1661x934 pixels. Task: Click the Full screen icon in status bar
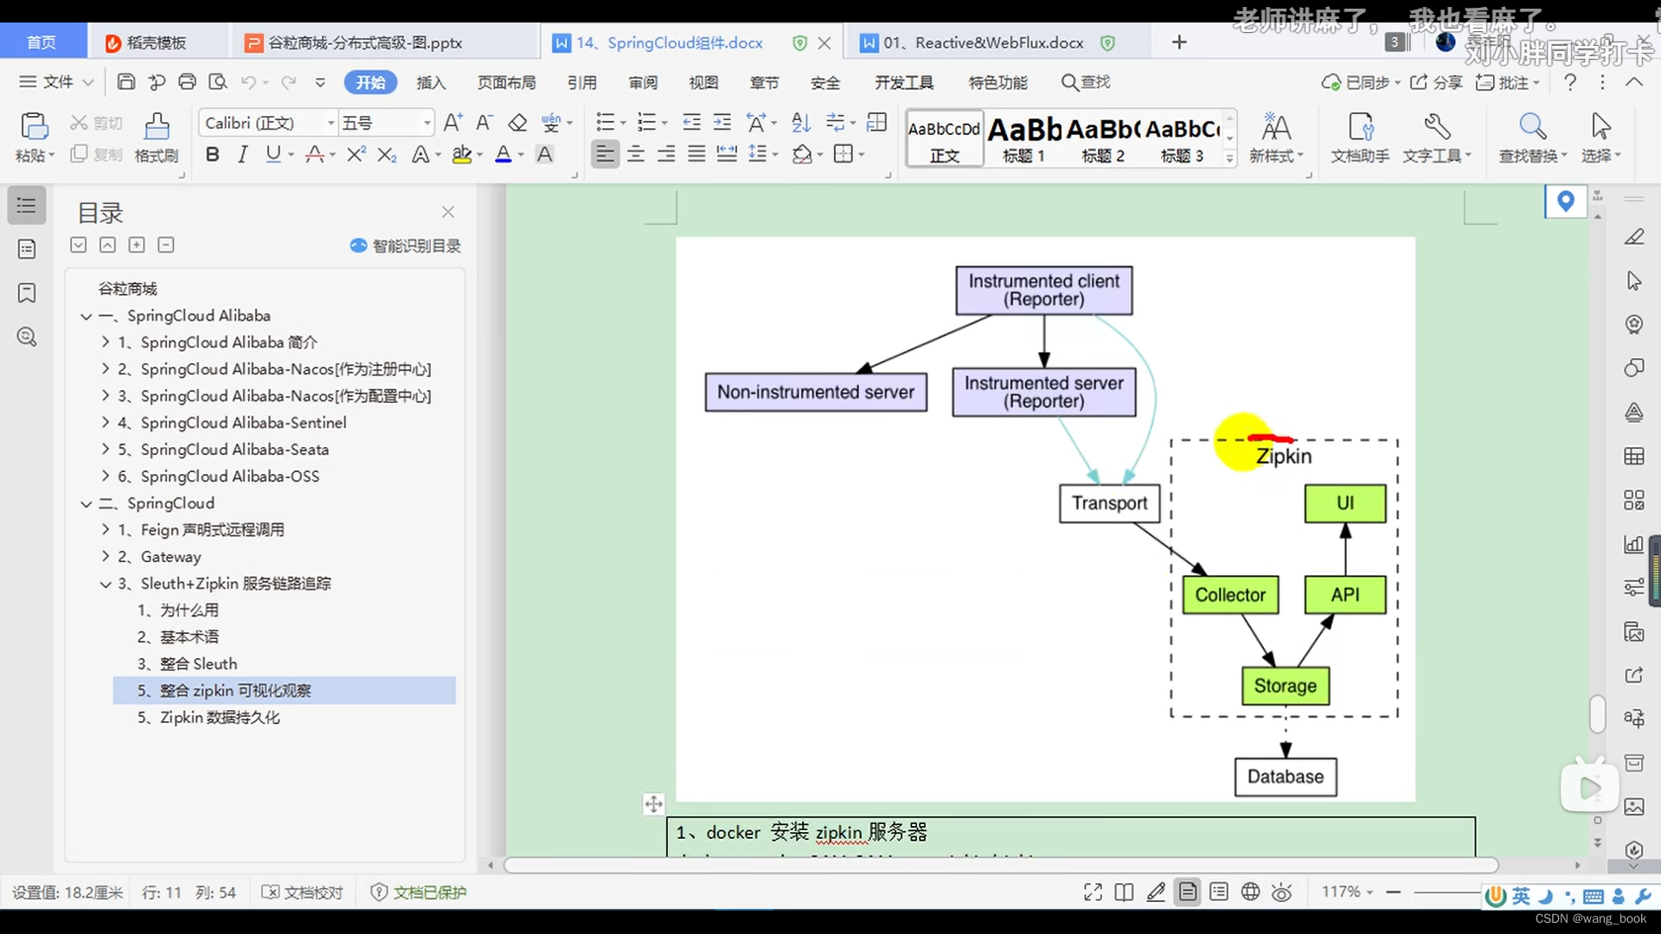pos(1093,892)
